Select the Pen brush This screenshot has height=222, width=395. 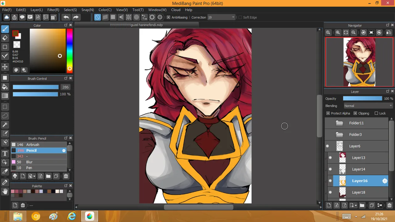tap(39, 168)
